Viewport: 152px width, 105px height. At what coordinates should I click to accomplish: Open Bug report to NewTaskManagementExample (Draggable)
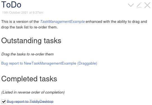click(49, 64)
